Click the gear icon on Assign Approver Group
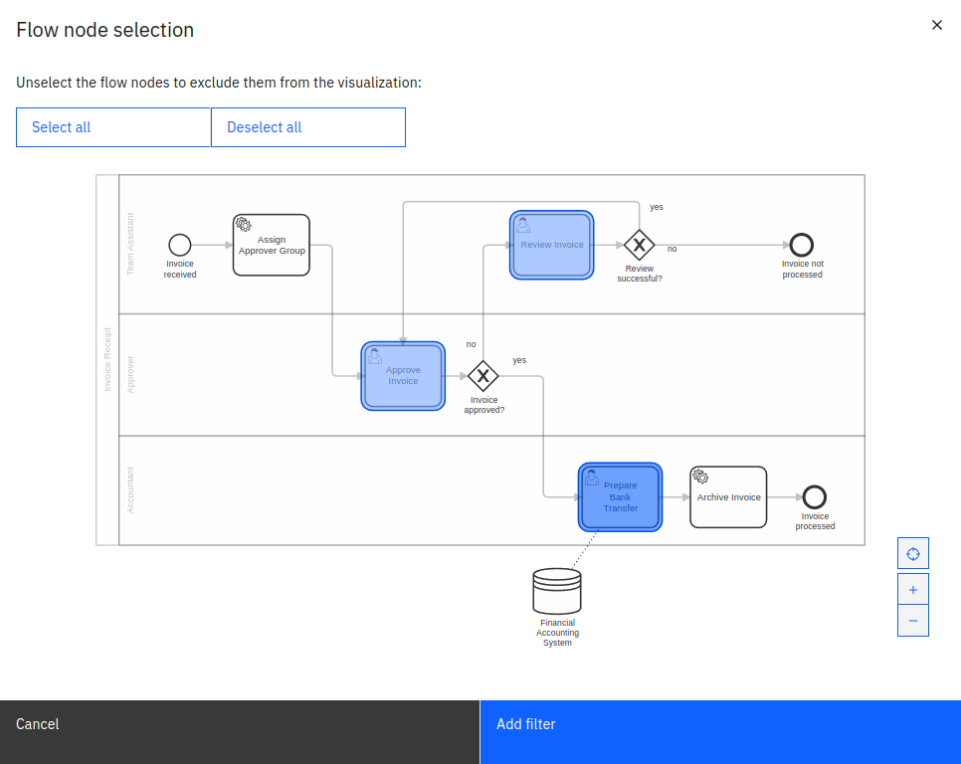 pos(242,225)
